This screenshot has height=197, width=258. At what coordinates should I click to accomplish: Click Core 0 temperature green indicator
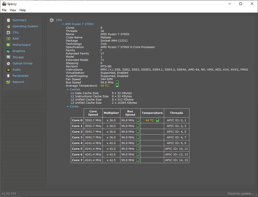click(x=157, y=120)
